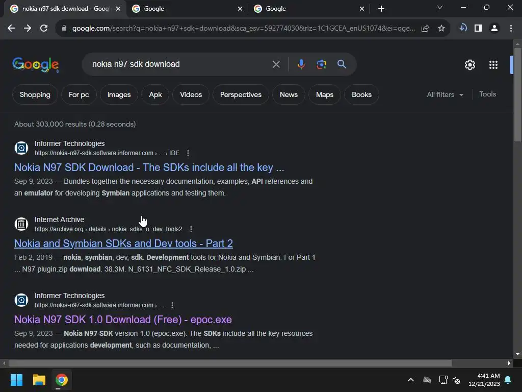Open the Chrome three-dot menu
Image resolution: width=522 pixels, height=392 pixels.
[511, 29]
